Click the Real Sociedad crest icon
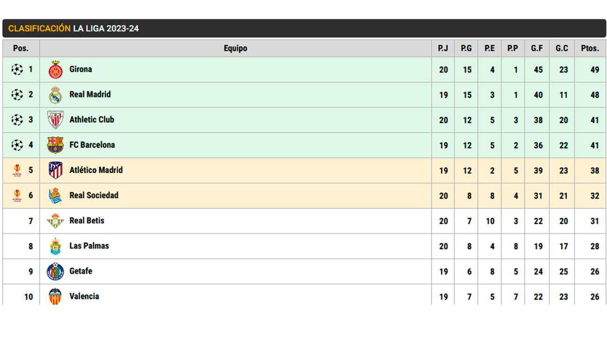Screen dimensions: 607x341 click(56, 196)
